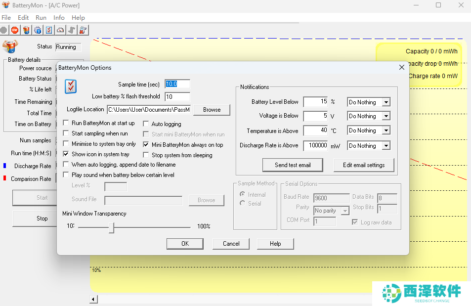Confirm options with the OK button

tap(185, 244)
